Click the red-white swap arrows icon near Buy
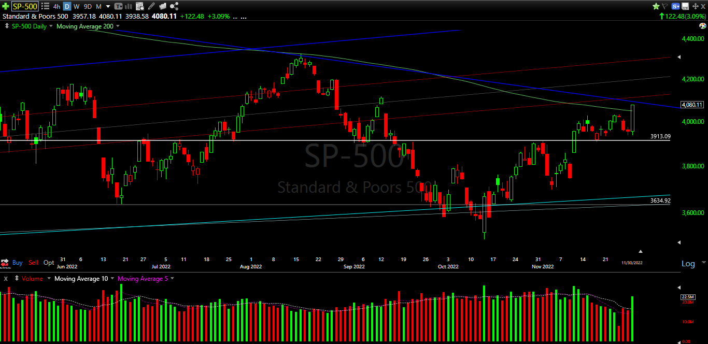The image size is (708, 344). click(5, 263)
